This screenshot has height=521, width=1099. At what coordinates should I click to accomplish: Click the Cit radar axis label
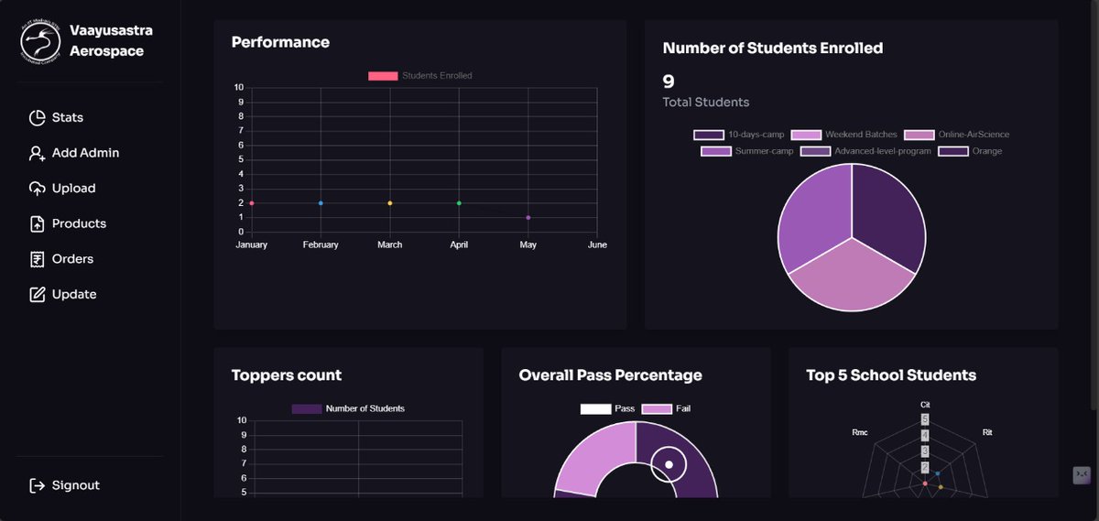click(x=925, y=404)
